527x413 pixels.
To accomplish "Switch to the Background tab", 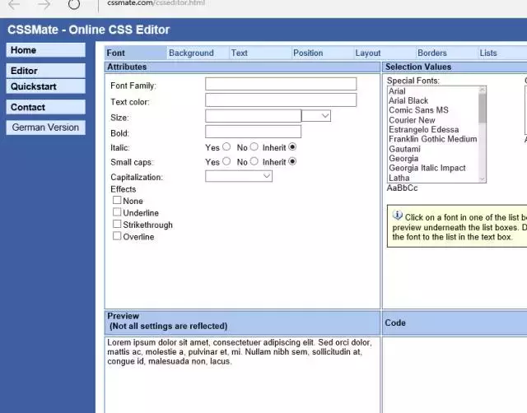I will (x=191, y=53).
